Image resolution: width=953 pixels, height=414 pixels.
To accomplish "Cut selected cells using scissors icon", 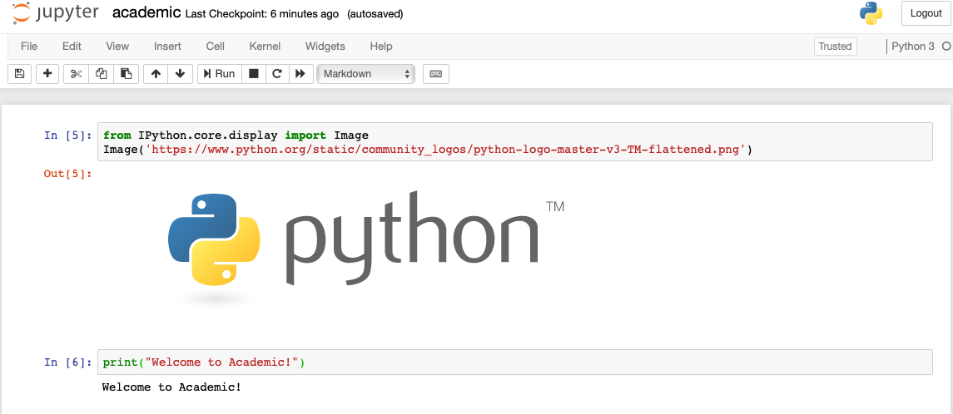I will tap(76, 74).
